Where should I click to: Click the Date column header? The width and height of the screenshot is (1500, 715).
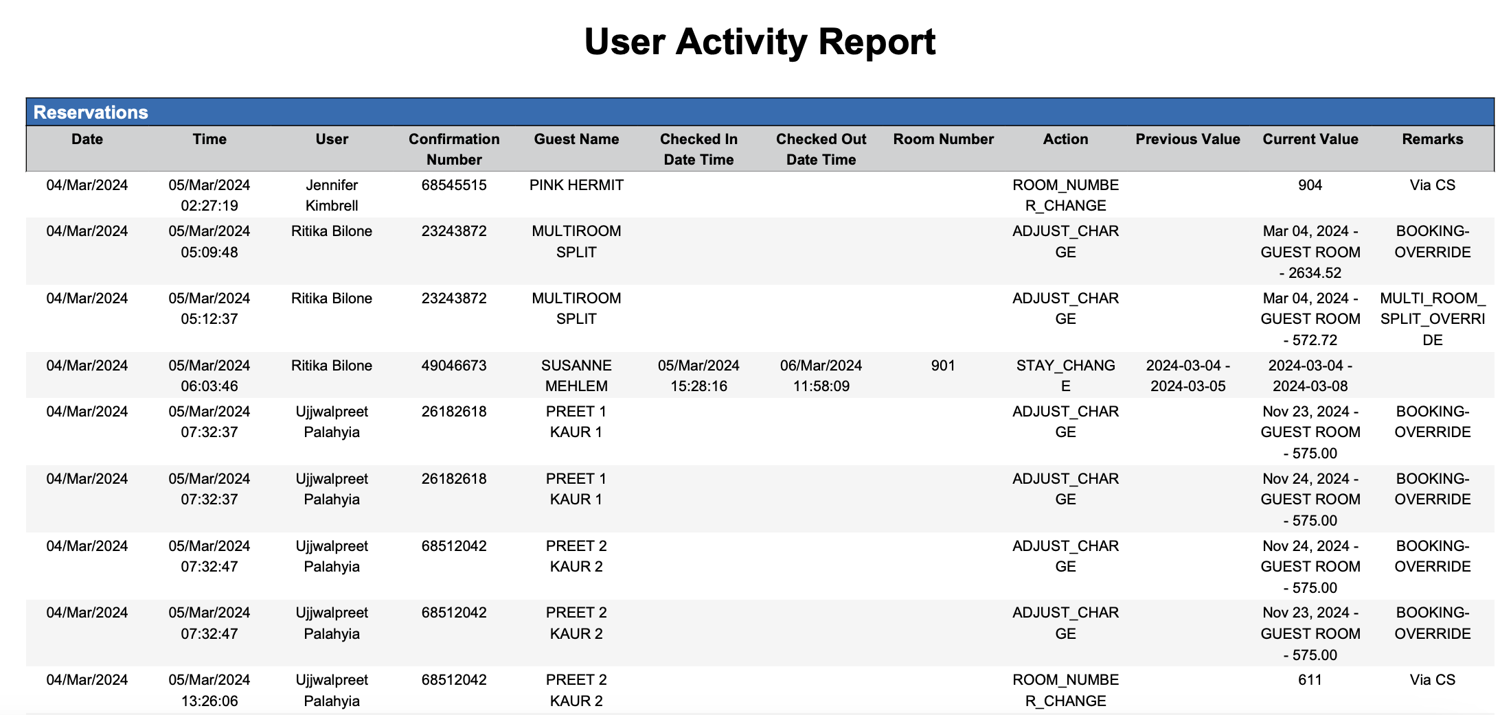87,139
